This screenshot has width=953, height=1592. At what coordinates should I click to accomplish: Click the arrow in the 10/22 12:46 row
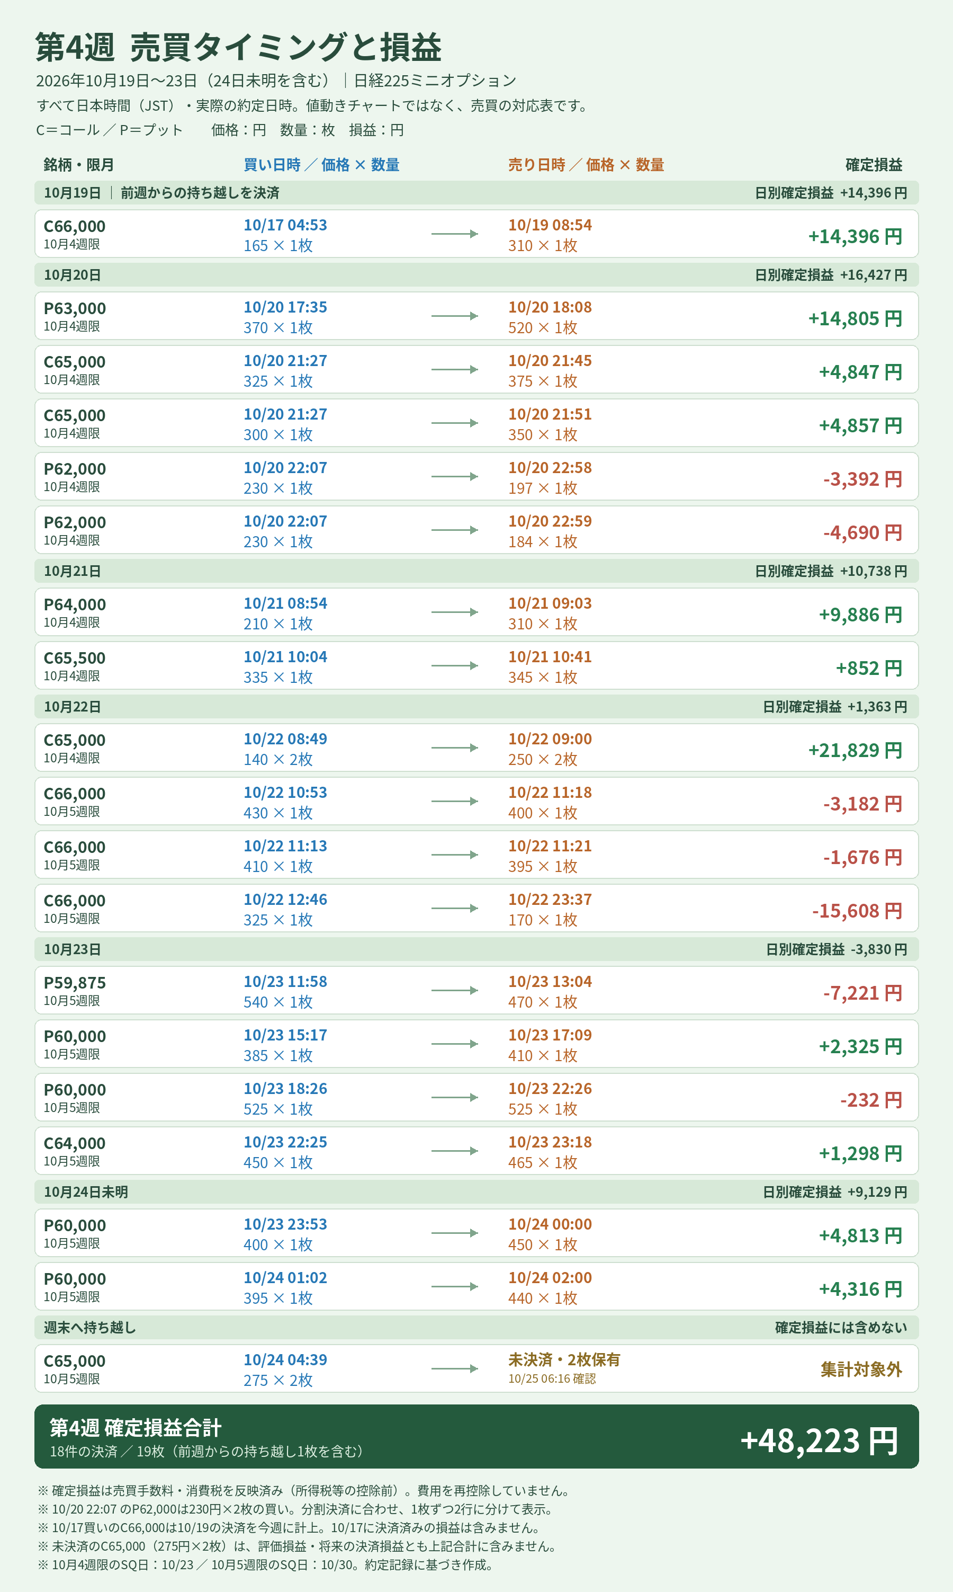pyautogui.click(x=455, y=909)
